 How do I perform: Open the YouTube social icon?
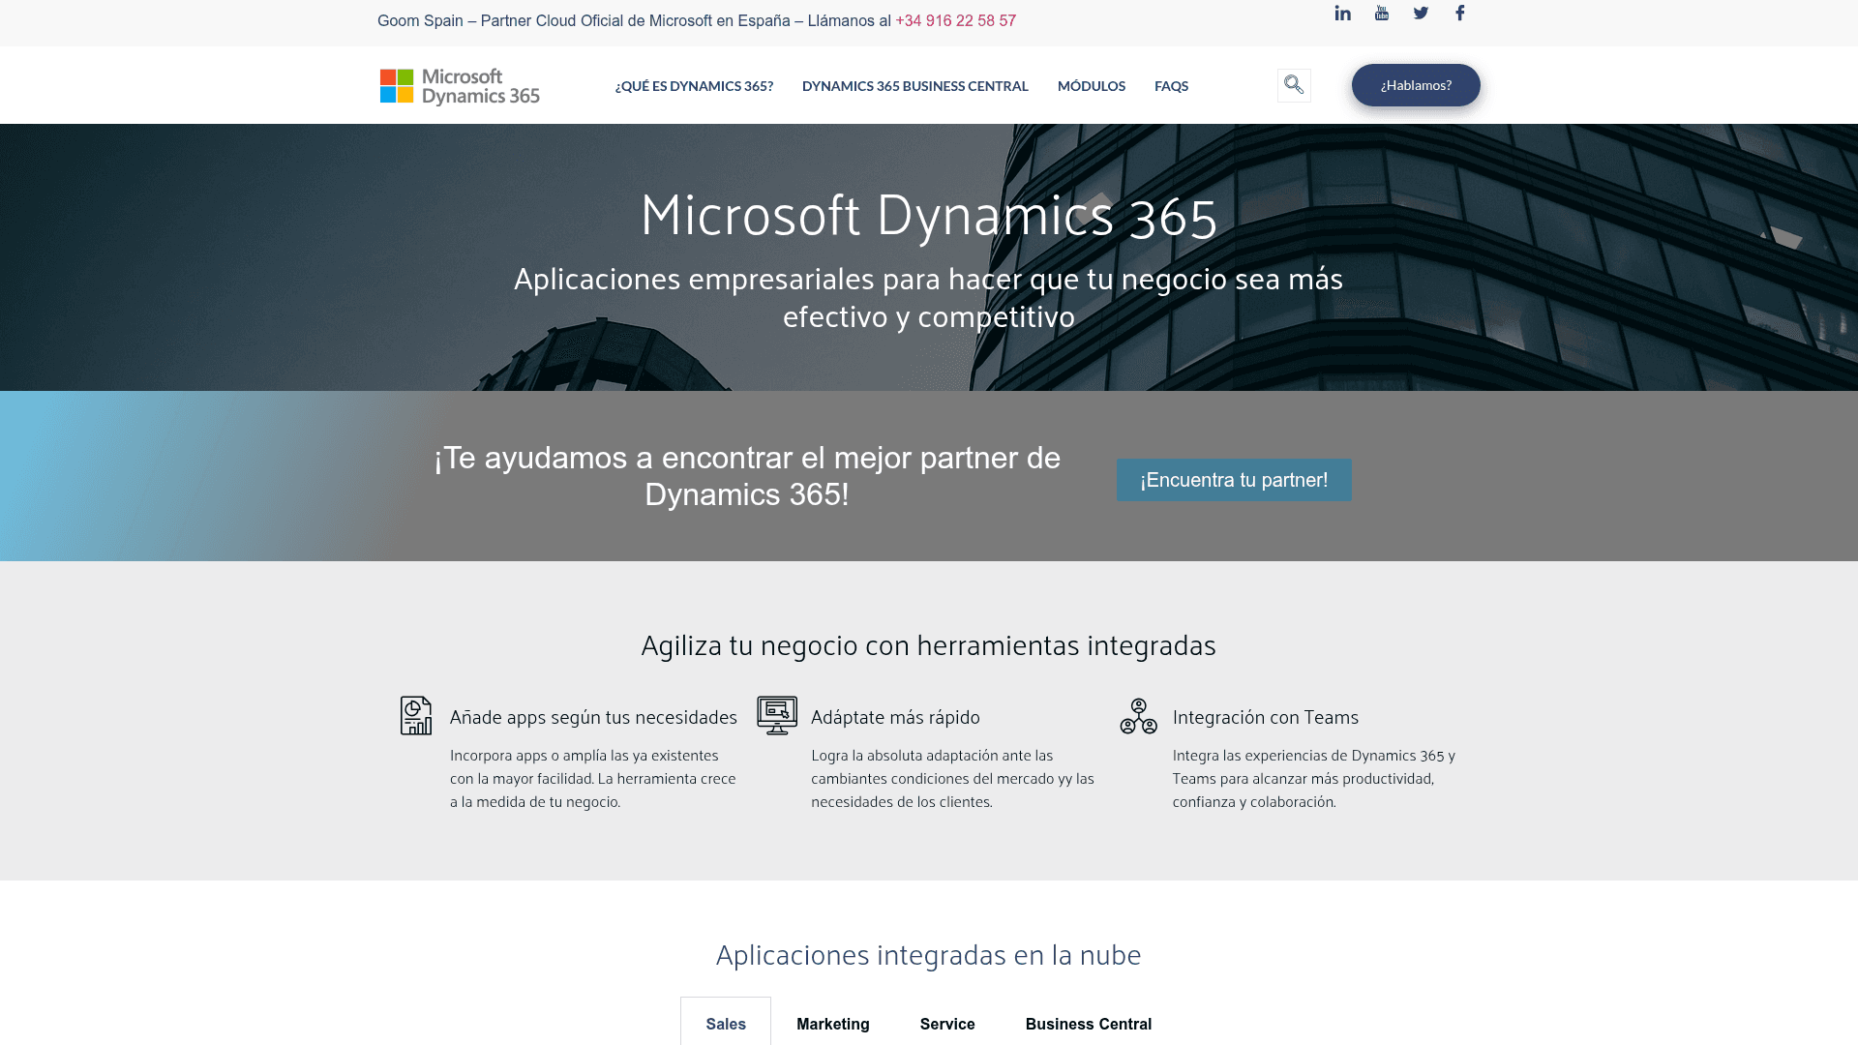point(1382,13)
